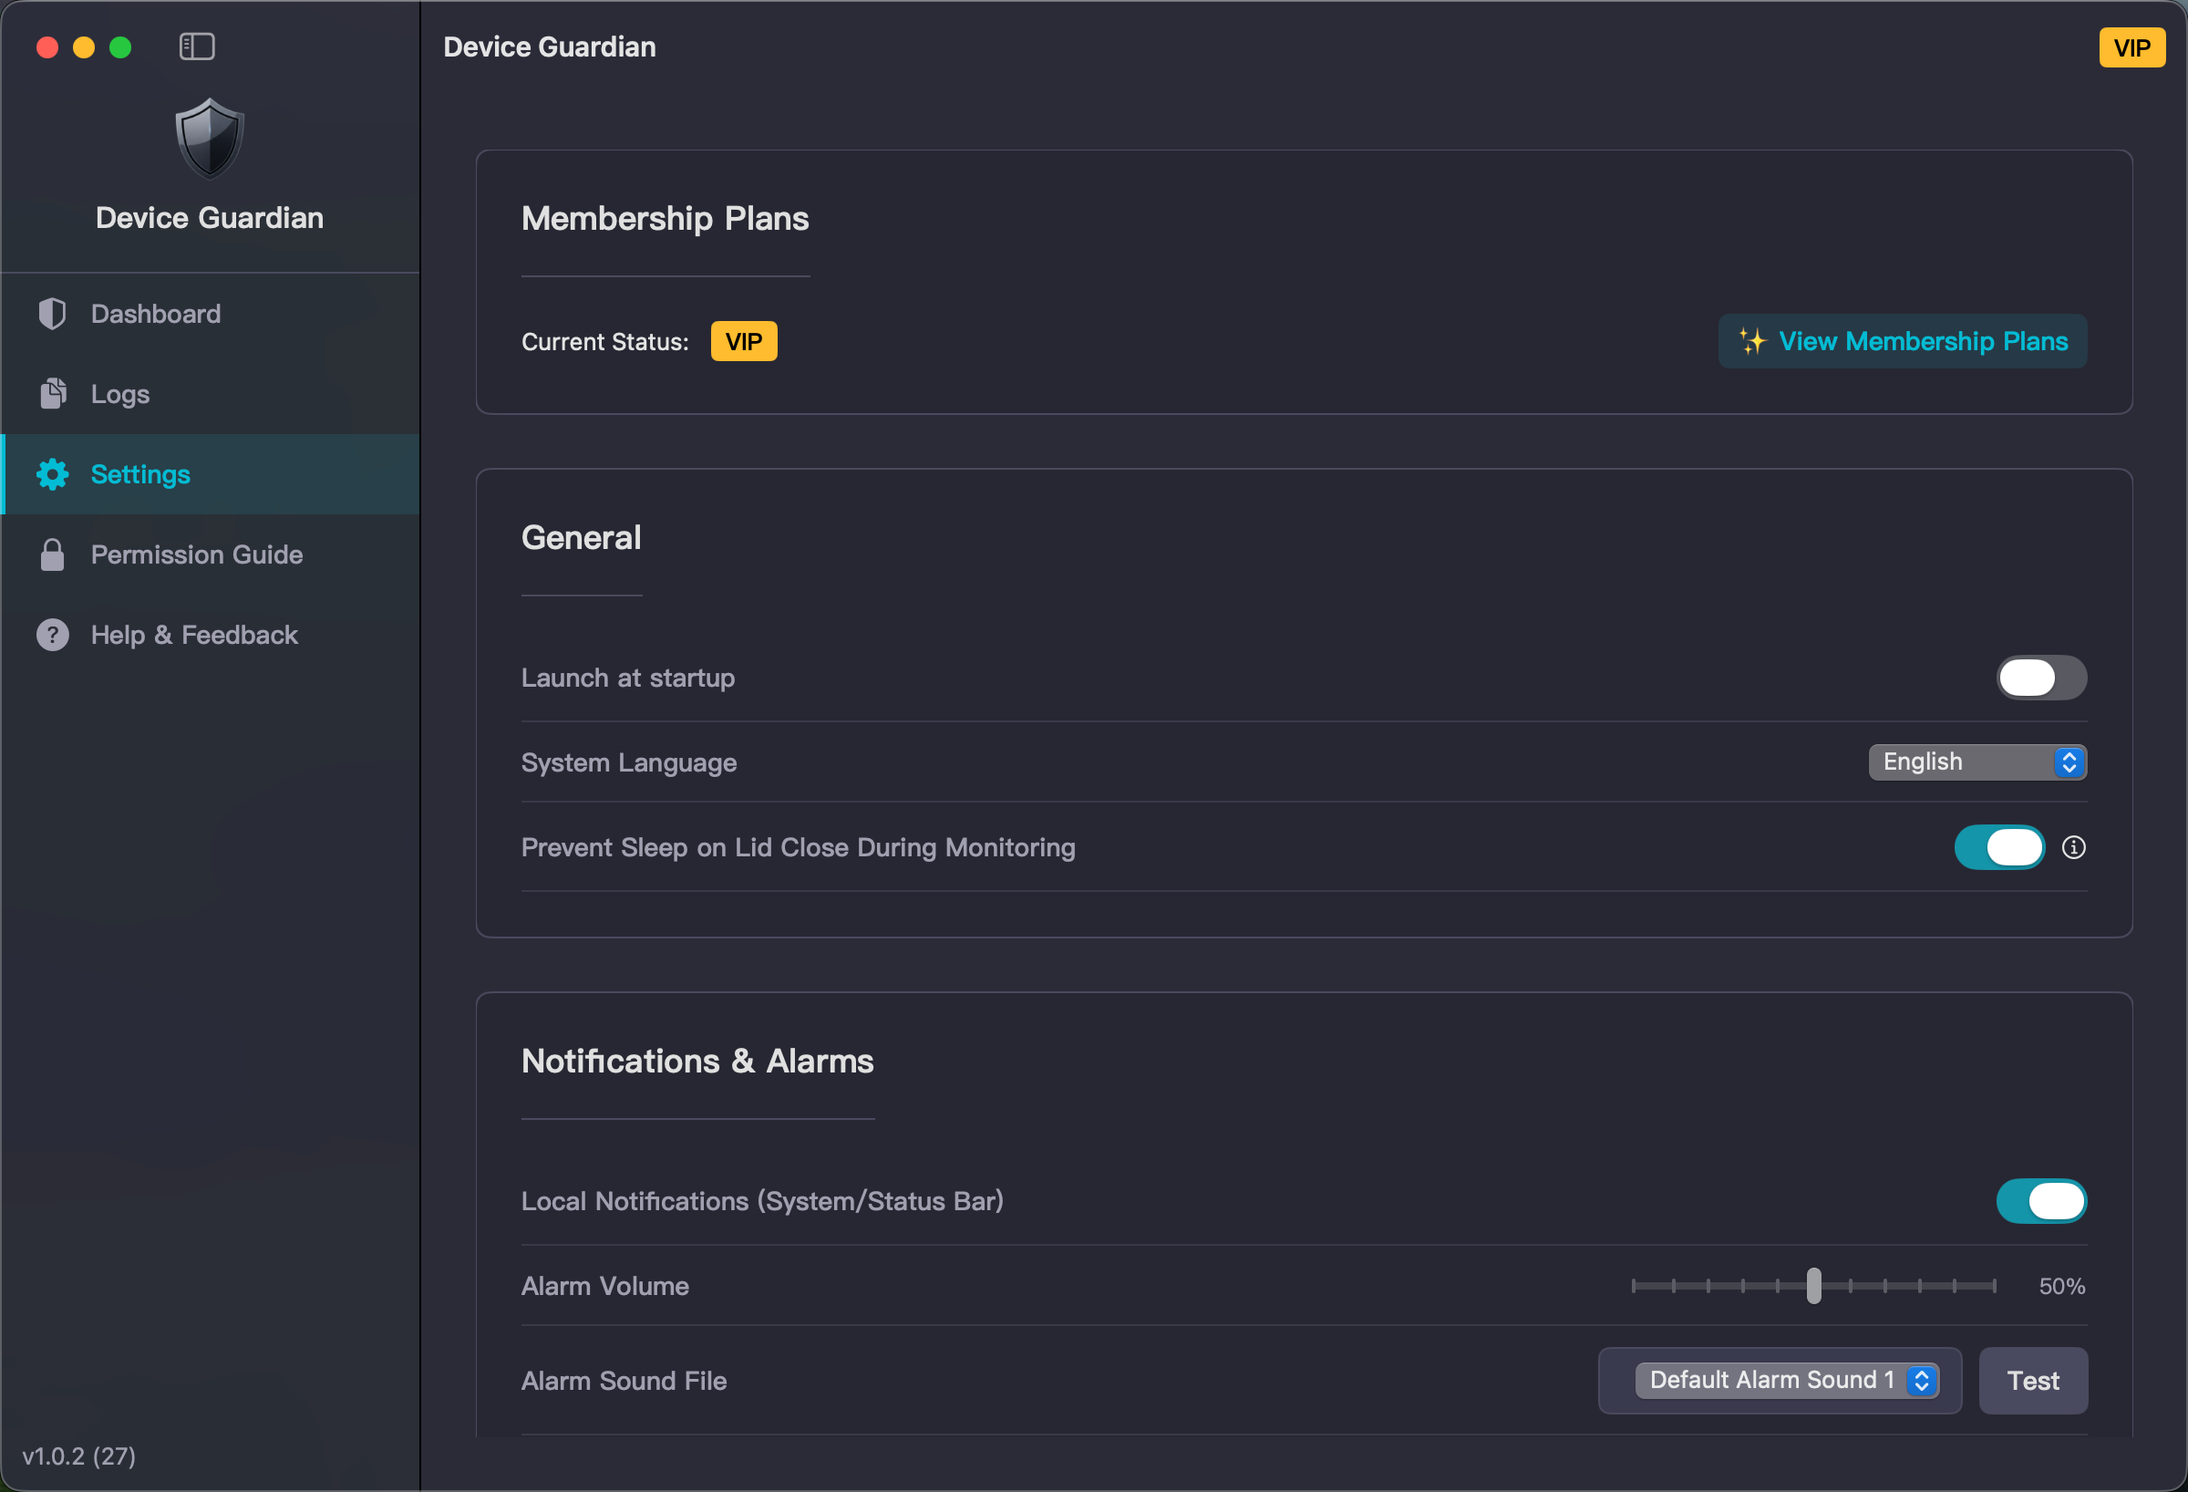The width and height of the screenshot is (2188, 1492).
Task: Click View Membership Plans button
Action: (1902, 341)
